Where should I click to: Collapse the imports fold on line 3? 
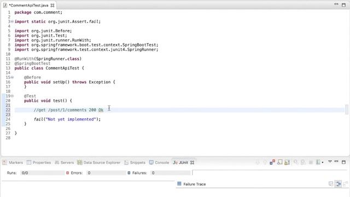pyautogui.click(x=12, y=21)
